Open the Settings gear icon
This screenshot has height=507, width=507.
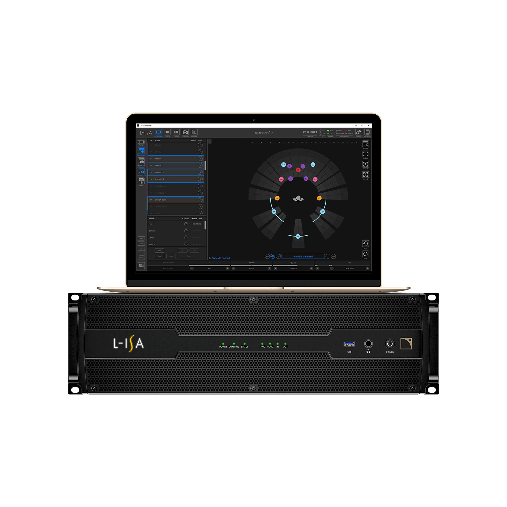pyautogui.click(x=359, y=132)
